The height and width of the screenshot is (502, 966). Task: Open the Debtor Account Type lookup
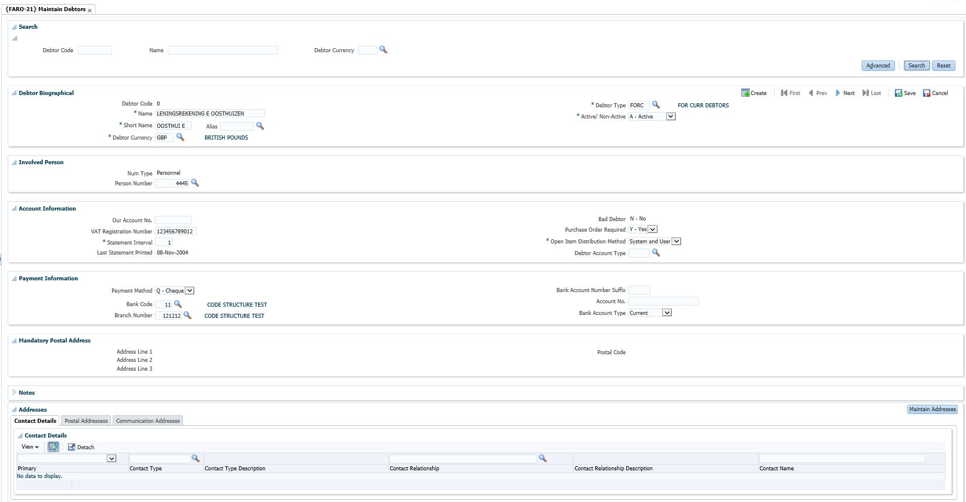[x=656, y=253]
